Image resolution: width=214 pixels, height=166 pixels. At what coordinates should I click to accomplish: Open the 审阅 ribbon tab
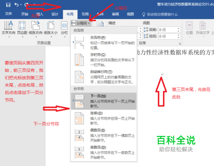(115, 14)
